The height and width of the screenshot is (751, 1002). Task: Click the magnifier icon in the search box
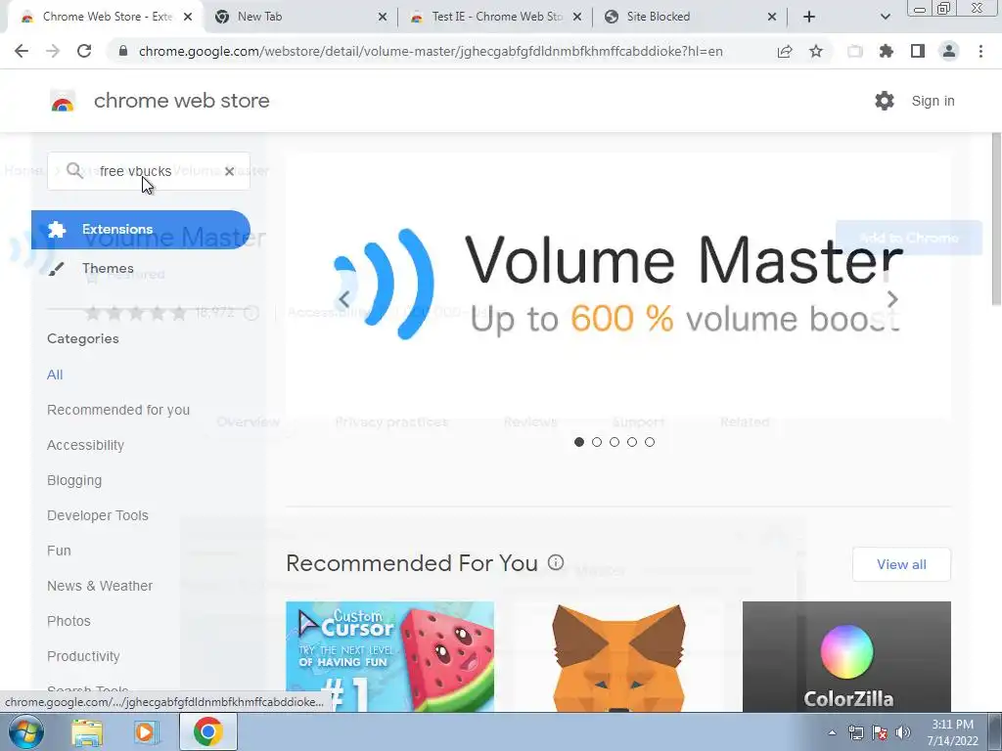pyautogui.click(x=74, y=170)
